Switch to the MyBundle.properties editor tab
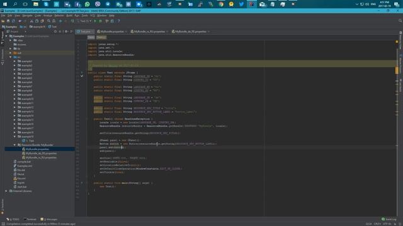 (112, 31)
